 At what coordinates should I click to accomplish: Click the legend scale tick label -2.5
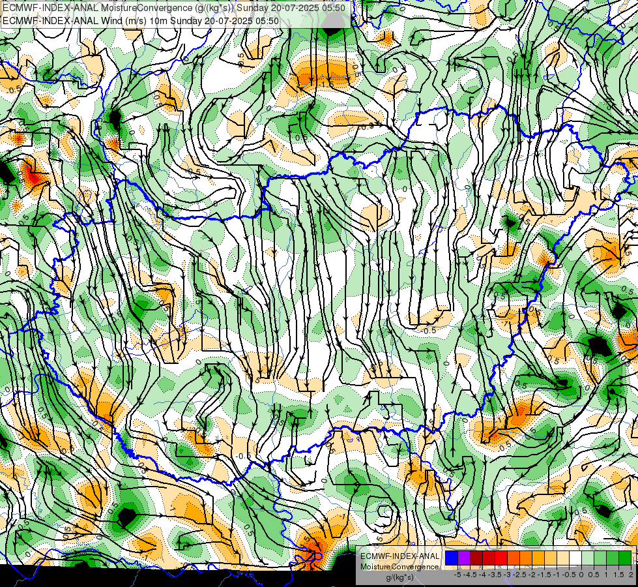(x=519, y=575)
